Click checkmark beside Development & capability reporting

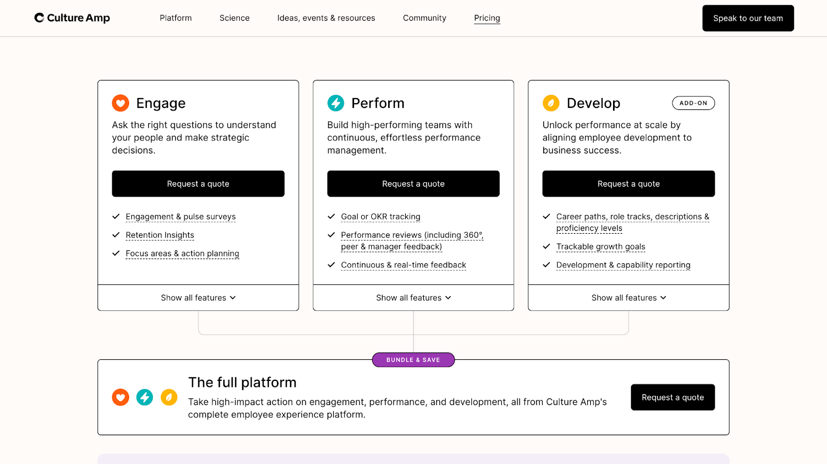[546, 265]
